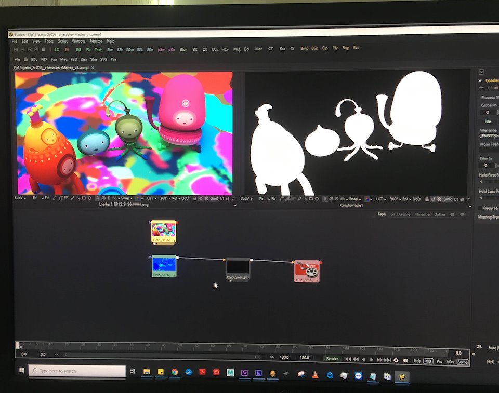
Task: Toggle Prx proxy mode
Action: pos(439,361)
